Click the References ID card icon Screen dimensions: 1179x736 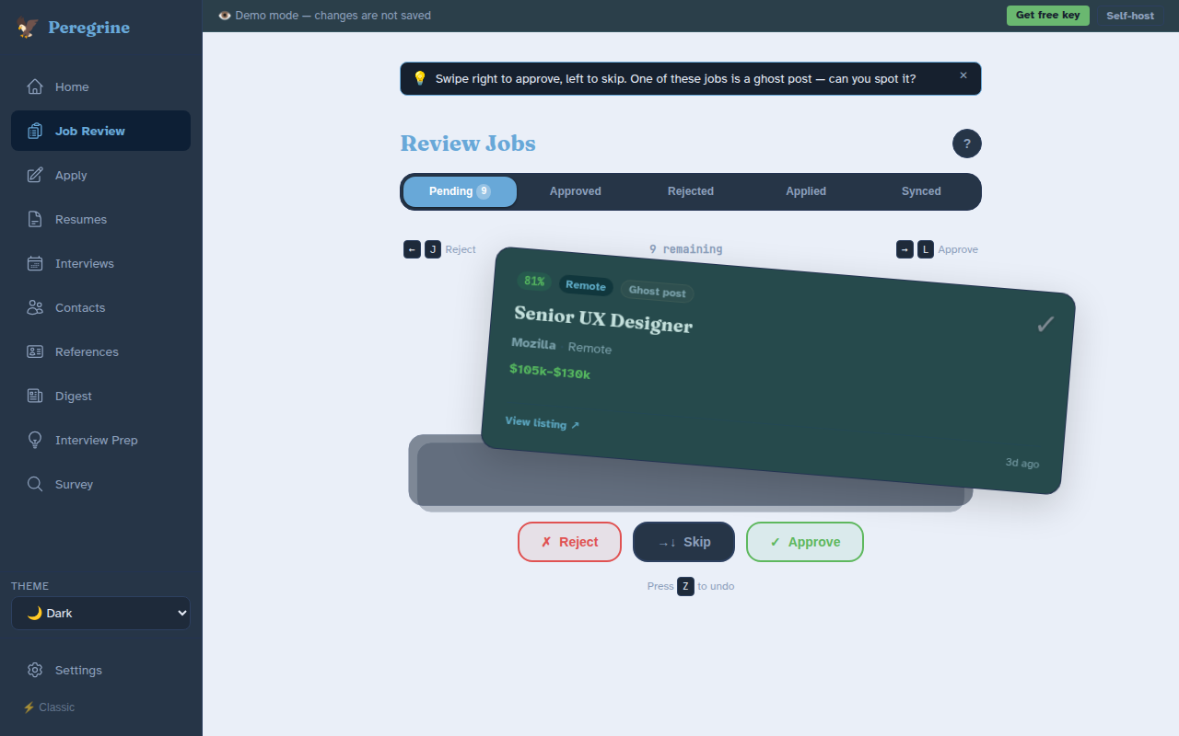pos(35,351)
